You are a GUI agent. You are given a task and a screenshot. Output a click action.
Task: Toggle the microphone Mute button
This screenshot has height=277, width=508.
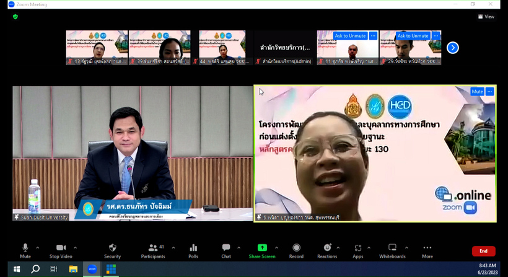pos(25,250)
